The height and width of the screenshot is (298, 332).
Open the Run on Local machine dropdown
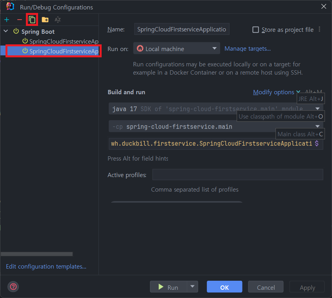[x=177, y=49]
